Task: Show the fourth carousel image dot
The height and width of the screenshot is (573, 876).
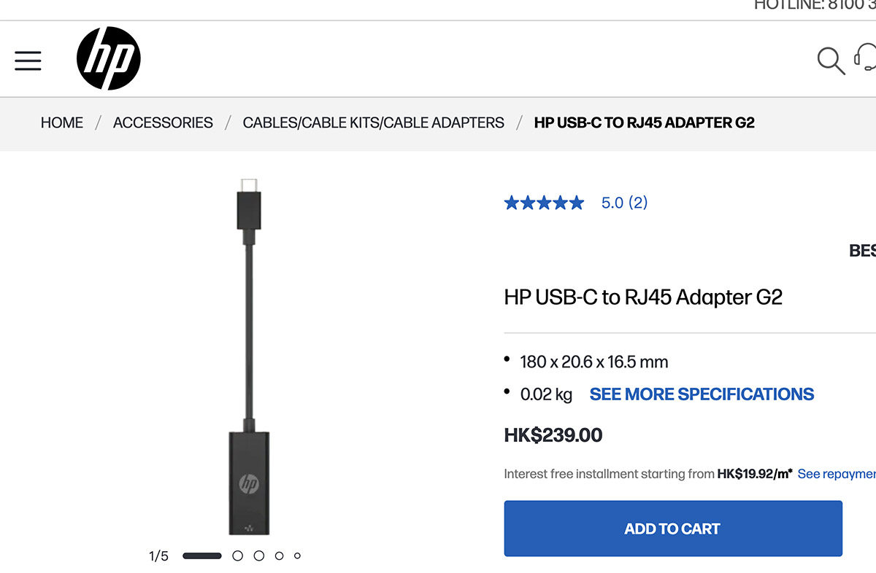Action: pos(279,556)
